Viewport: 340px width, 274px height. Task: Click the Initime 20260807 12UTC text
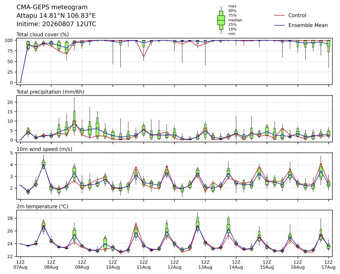coord(57,24)
